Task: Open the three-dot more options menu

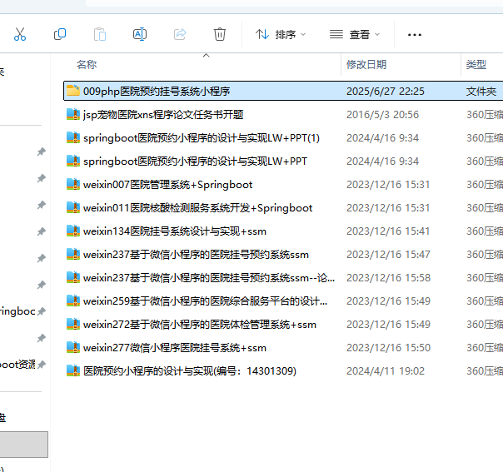Action: click(415, 34)
